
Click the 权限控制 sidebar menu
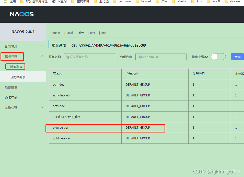coord(11,87)
